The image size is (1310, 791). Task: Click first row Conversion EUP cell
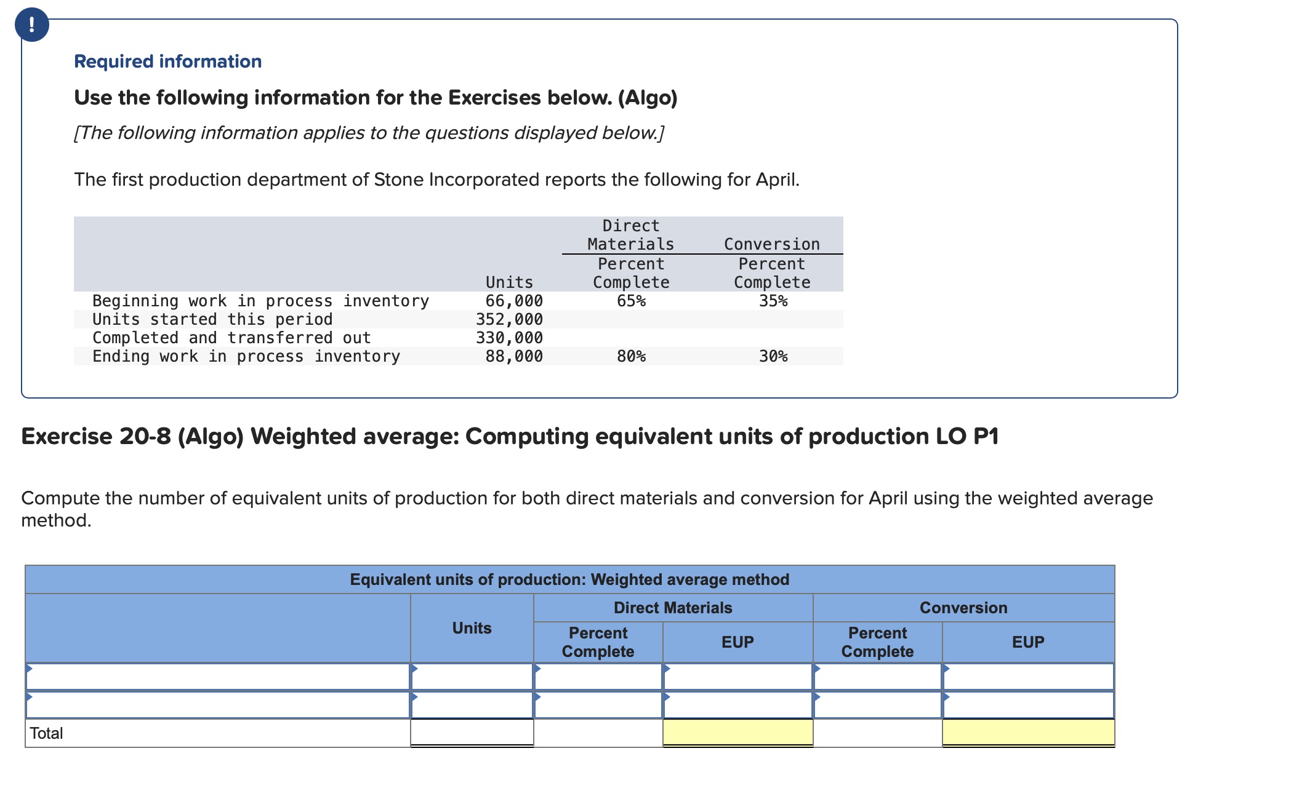click(1028, 677)
